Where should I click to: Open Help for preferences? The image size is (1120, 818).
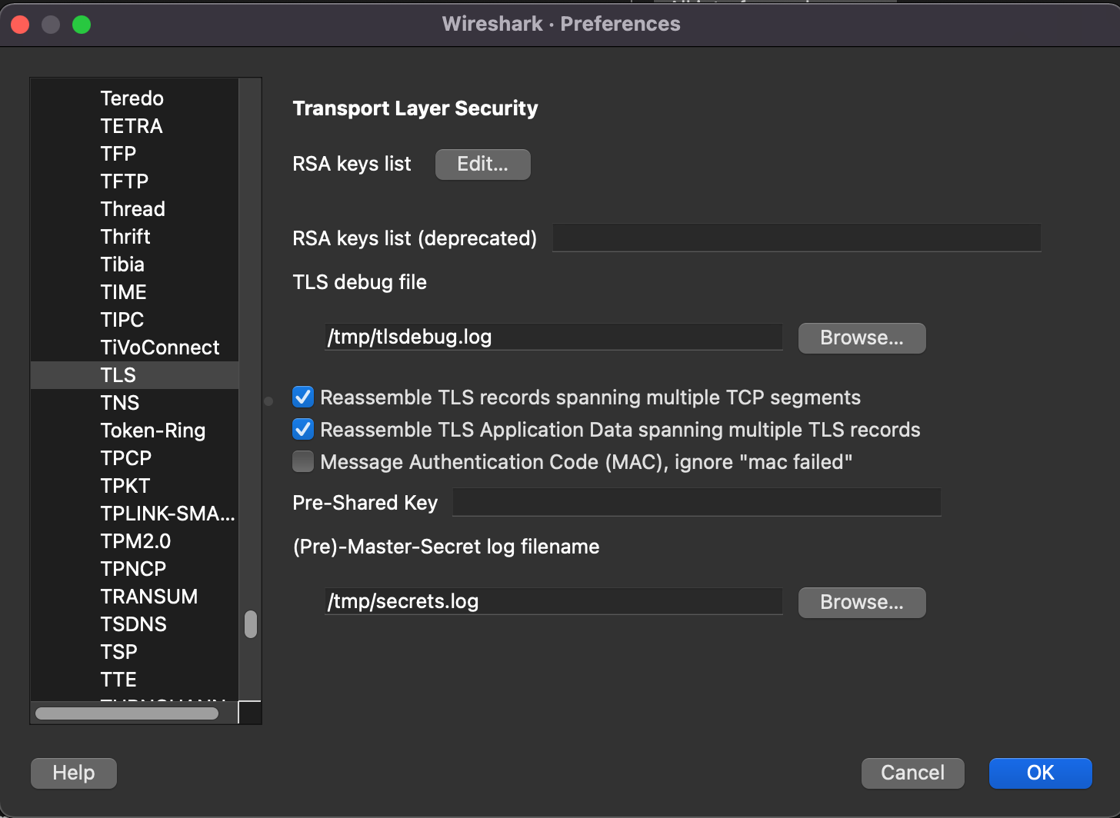(74, 773)
